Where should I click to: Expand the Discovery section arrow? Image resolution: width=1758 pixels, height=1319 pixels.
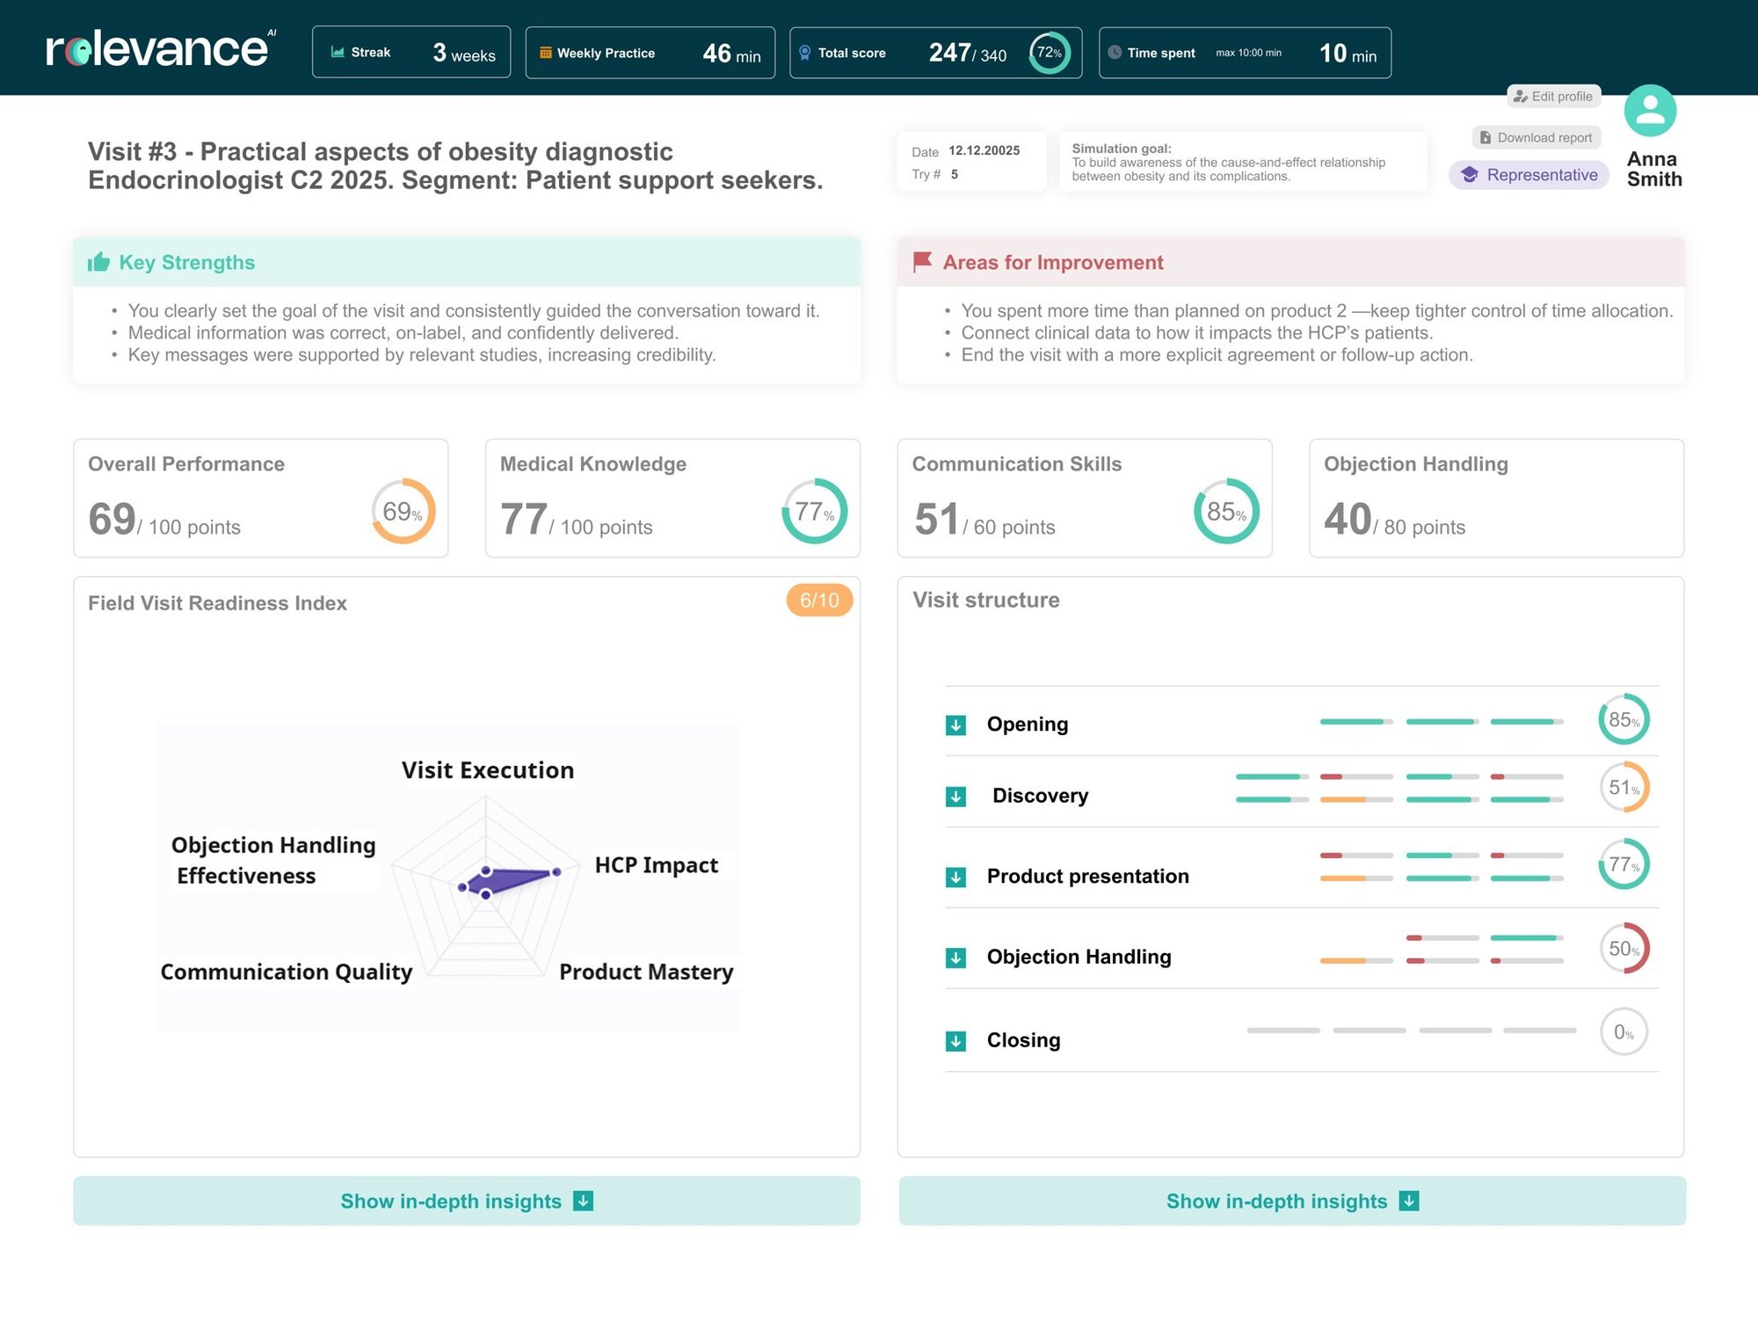pyautogui.click(x=955, y=797)
